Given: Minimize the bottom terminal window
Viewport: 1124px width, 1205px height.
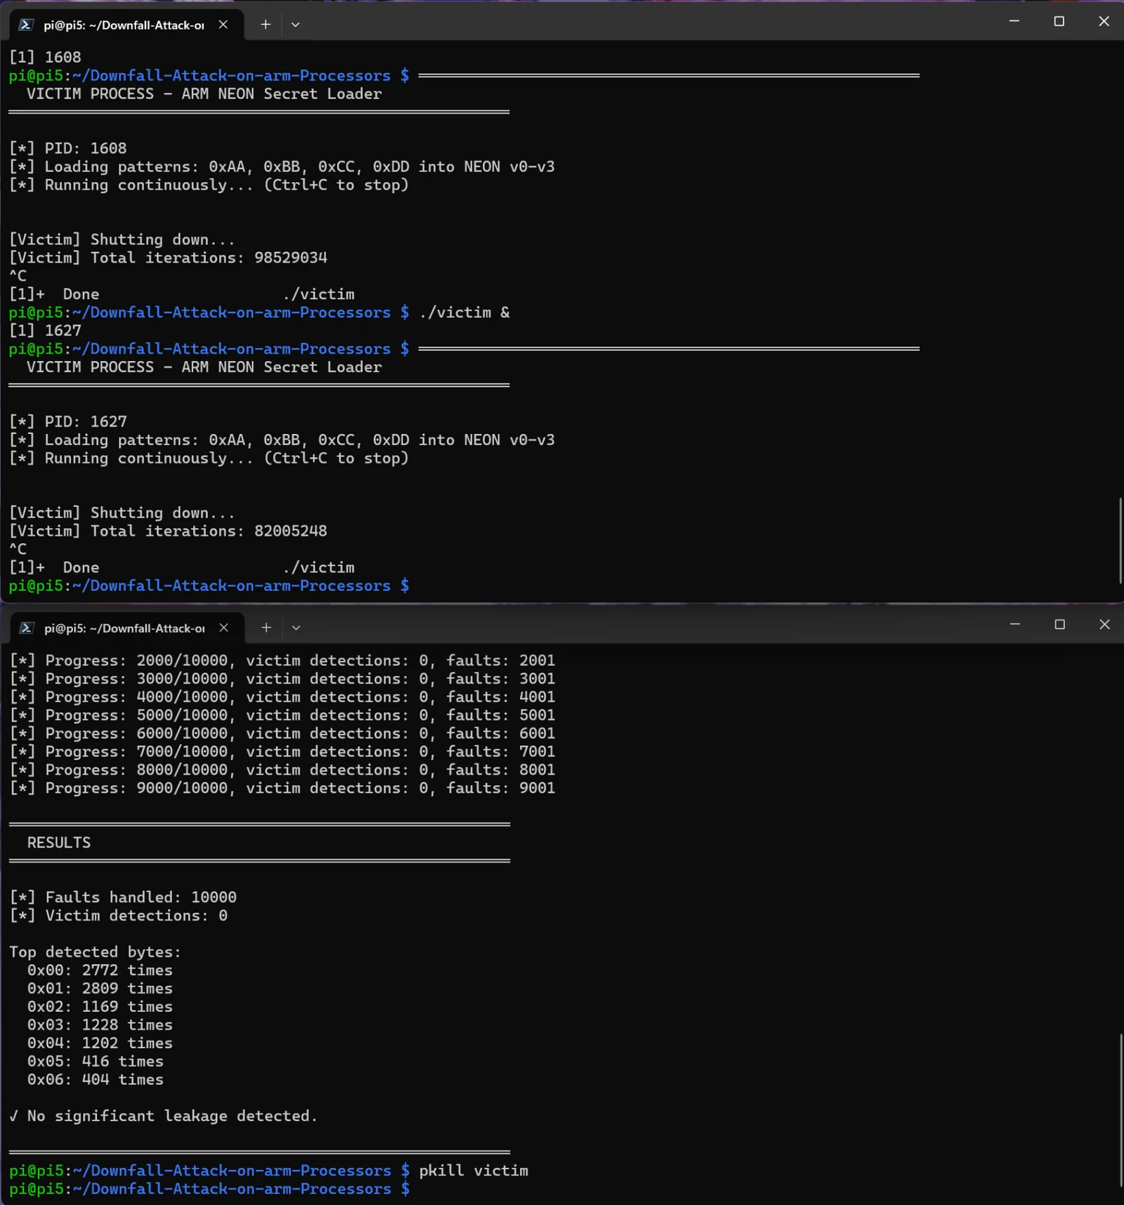Looking at the screenshot, I should (x=1014, y=624).
